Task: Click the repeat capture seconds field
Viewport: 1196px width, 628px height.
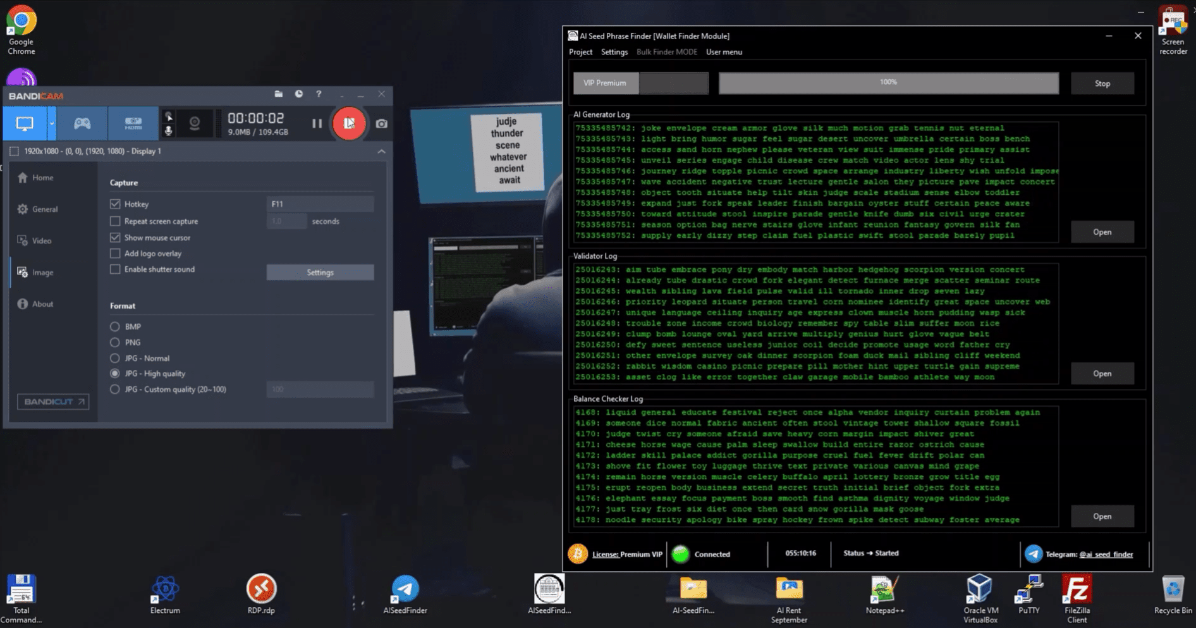Action: click(286, 221)
